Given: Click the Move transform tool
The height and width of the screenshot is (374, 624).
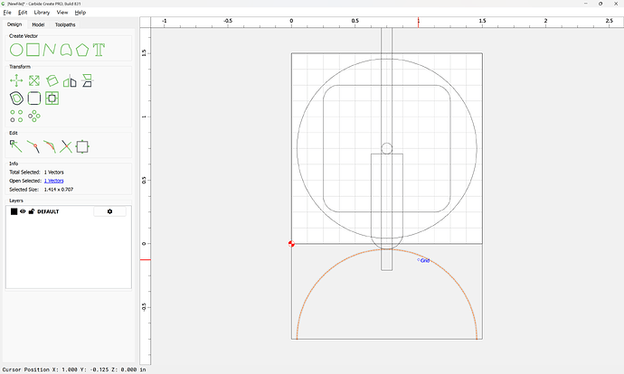Looking at the screenshot, I should click(16, 80).
